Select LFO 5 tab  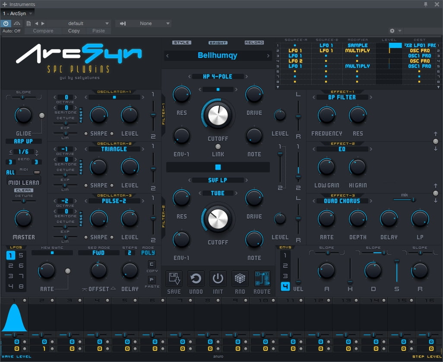point(21,255)
